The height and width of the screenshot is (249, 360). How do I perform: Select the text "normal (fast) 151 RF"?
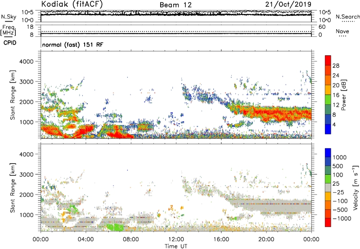pyautogui.click(x=73, y=44)
